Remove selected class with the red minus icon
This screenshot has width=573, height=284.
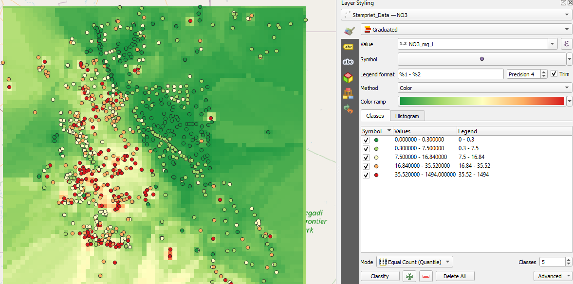pyautogui.click(x=425, y=276)
